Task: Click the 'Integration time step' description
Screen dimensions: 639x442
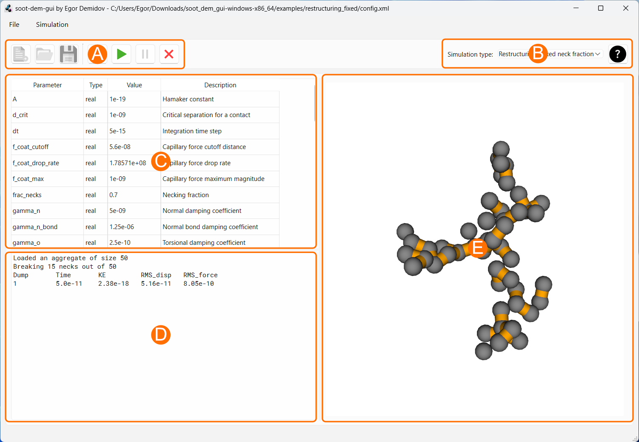Action: (220, 131)
